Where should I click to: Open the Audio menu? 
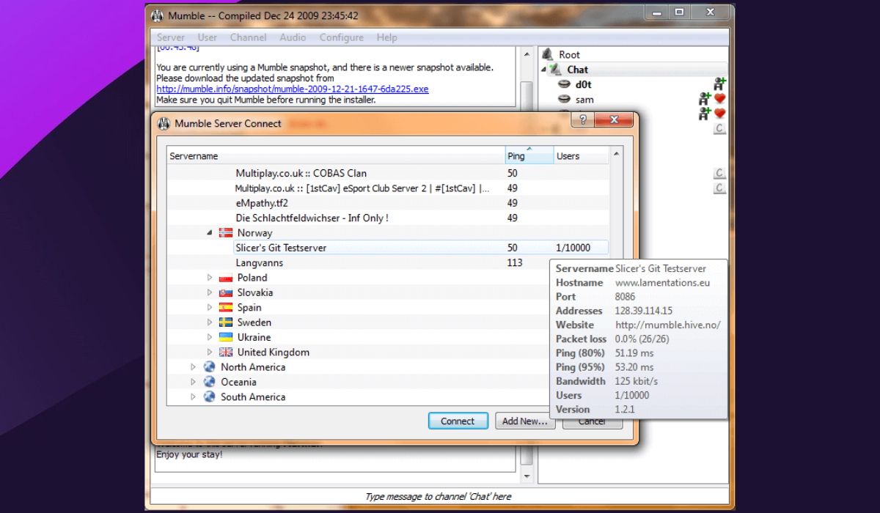293,37
